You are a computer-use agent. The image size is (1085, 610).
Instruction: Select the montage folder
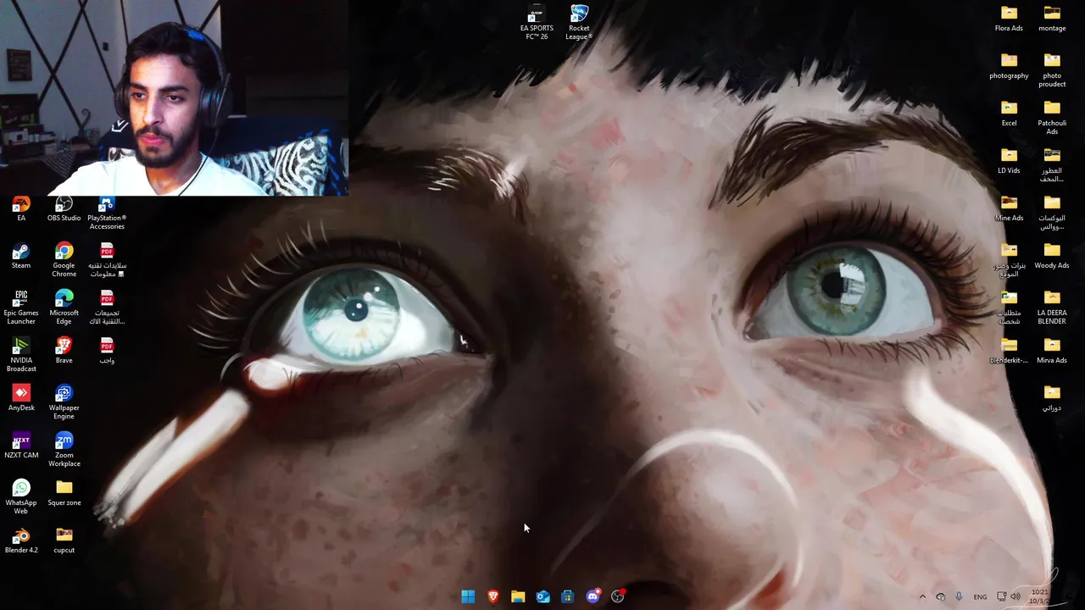1052,19
